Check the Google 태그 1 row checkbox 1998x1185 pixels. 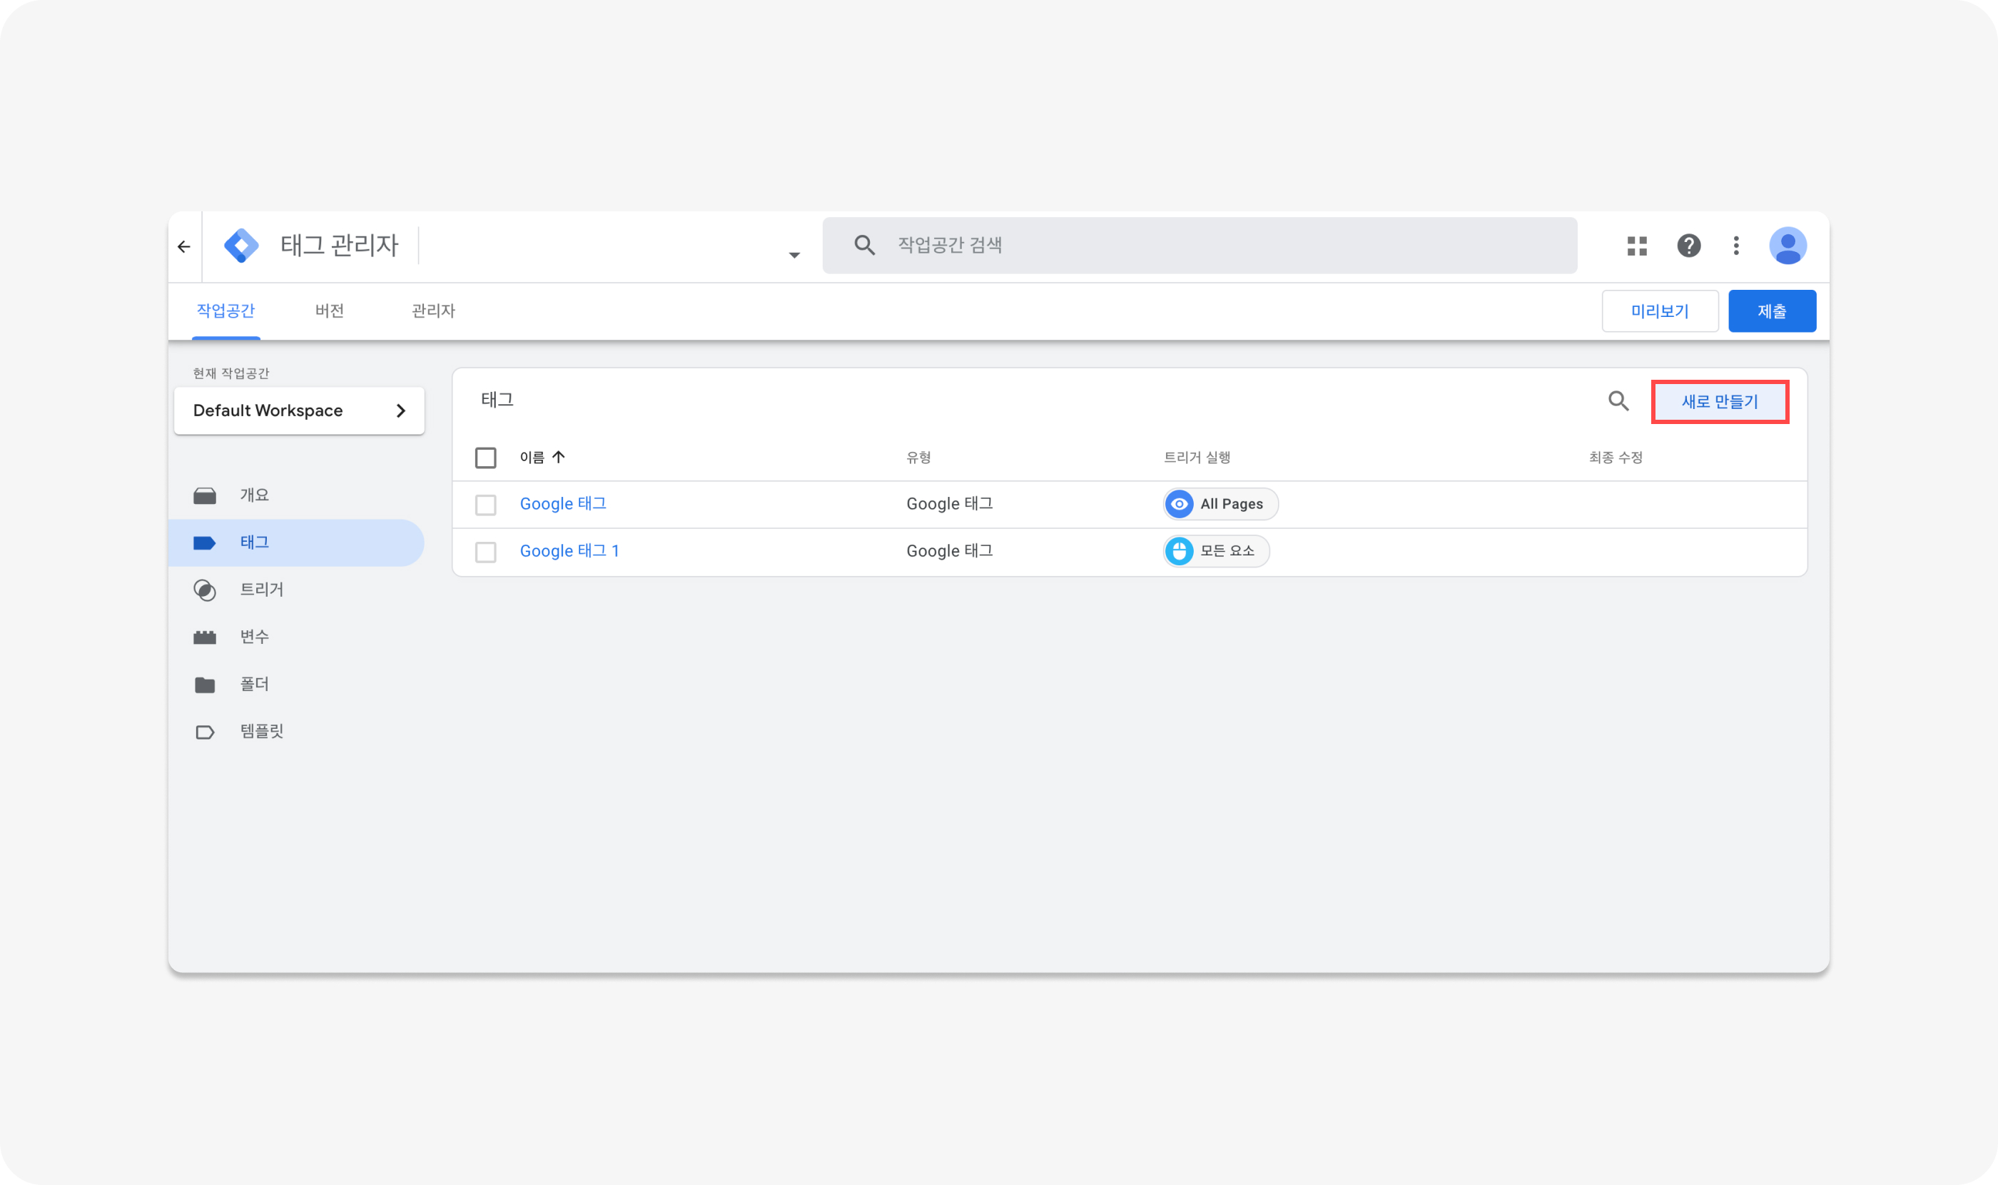[485, 552]
